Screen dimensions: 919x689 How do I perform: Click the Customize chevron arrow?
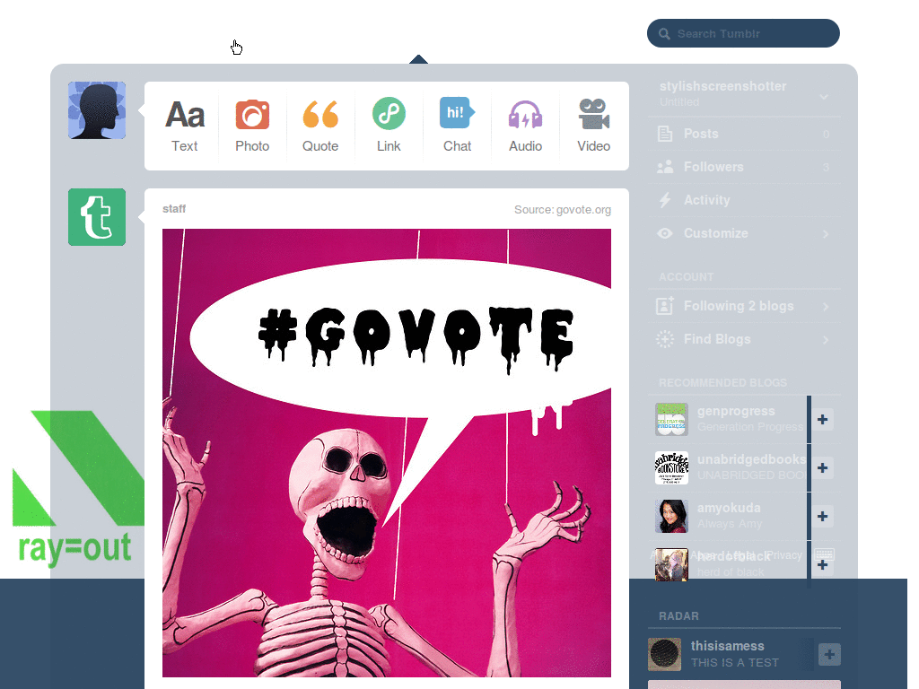coord(826,234)
